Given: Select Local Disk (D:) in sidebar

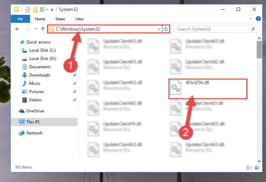Looking at the screenshot, I should (x=43, y=59).
